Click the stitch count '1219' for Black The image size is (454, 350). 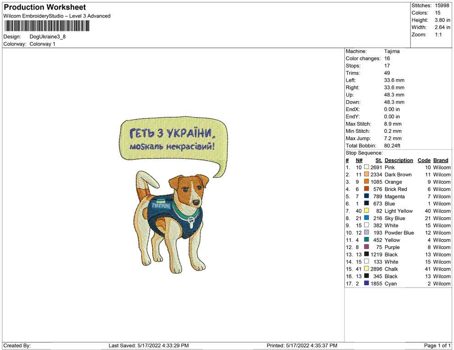click(x=376, y=254)
